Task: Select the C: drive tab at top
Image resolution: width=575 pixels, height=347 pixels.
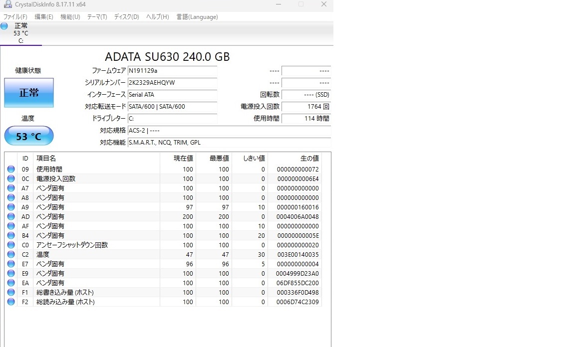Action: click(x=21, y=33)
